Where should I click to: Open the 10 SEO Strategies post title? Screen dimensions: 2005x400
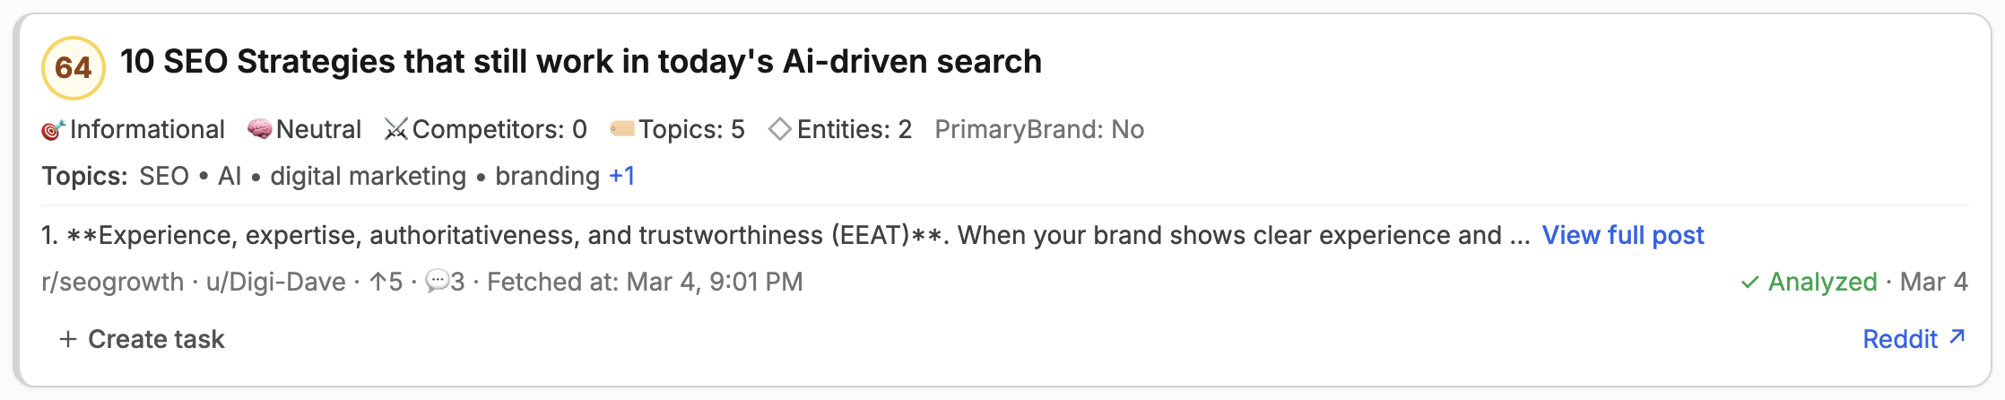coord(580,62)
